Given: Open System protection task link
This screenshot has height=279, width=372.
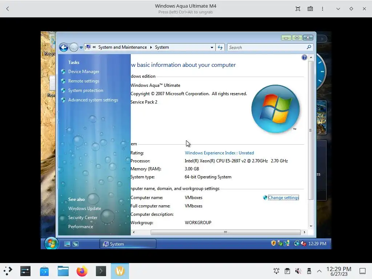Looking at the screenshot, I should click(x=86, y=90).
